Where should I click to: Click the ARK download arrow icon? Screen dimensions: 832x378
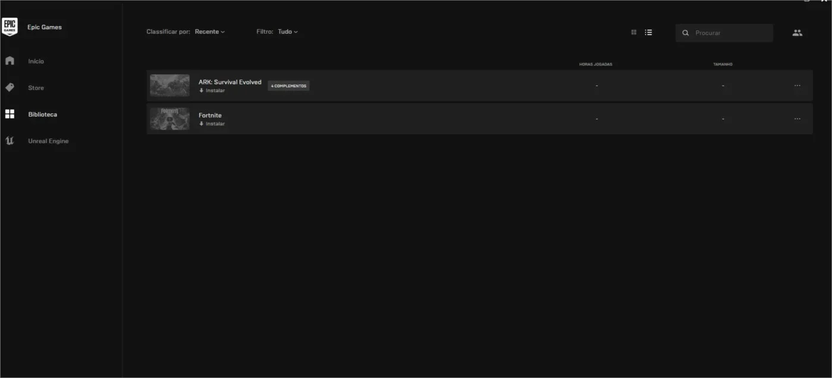click(201, 90)
